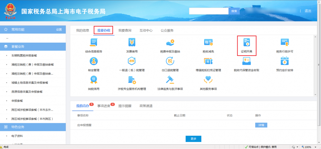Click the national tax emblem logo
The height and width of the screenshot is (149, 321).
[x=11, y=11]
